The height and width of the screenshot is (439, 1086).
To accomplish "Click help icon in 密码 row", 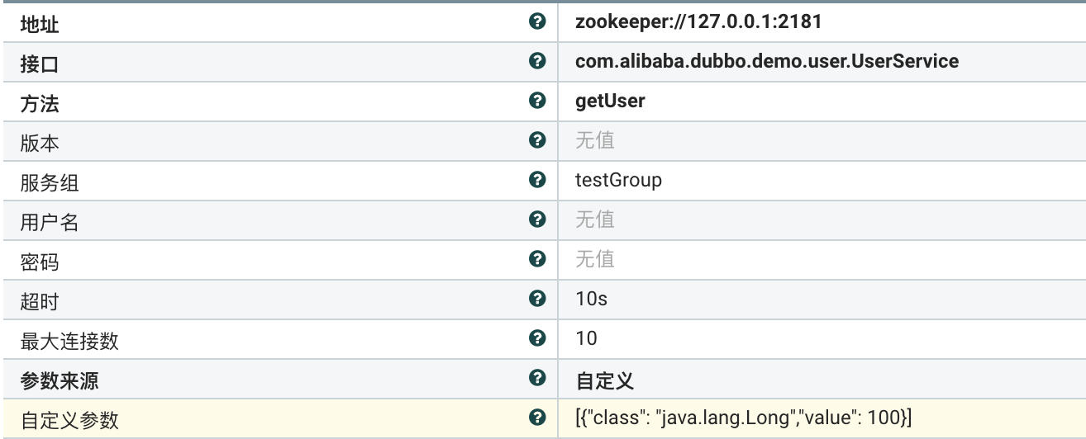I will pyautogui.click(x=538, y=259).
